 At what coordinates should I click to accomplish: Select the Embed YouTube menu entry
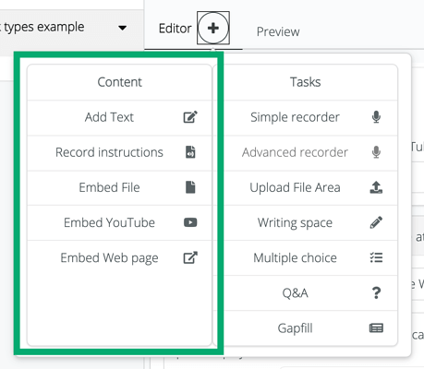click(119, 222)
